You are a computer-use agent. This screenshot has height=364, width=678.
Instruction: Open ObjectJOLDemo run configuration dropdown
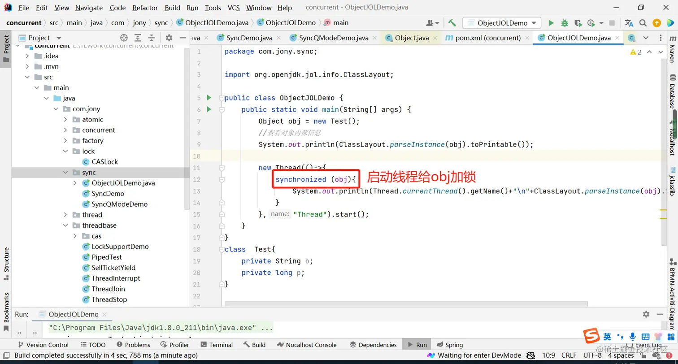[502, 23]
